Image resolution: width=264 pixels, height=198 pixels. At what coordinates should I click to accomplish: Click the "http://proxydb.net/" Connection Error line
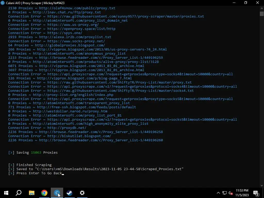pyautogui.click(x=47, y=128)
